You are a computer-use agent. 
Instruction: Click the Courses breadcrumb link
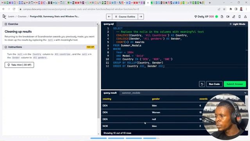[22, 16]
